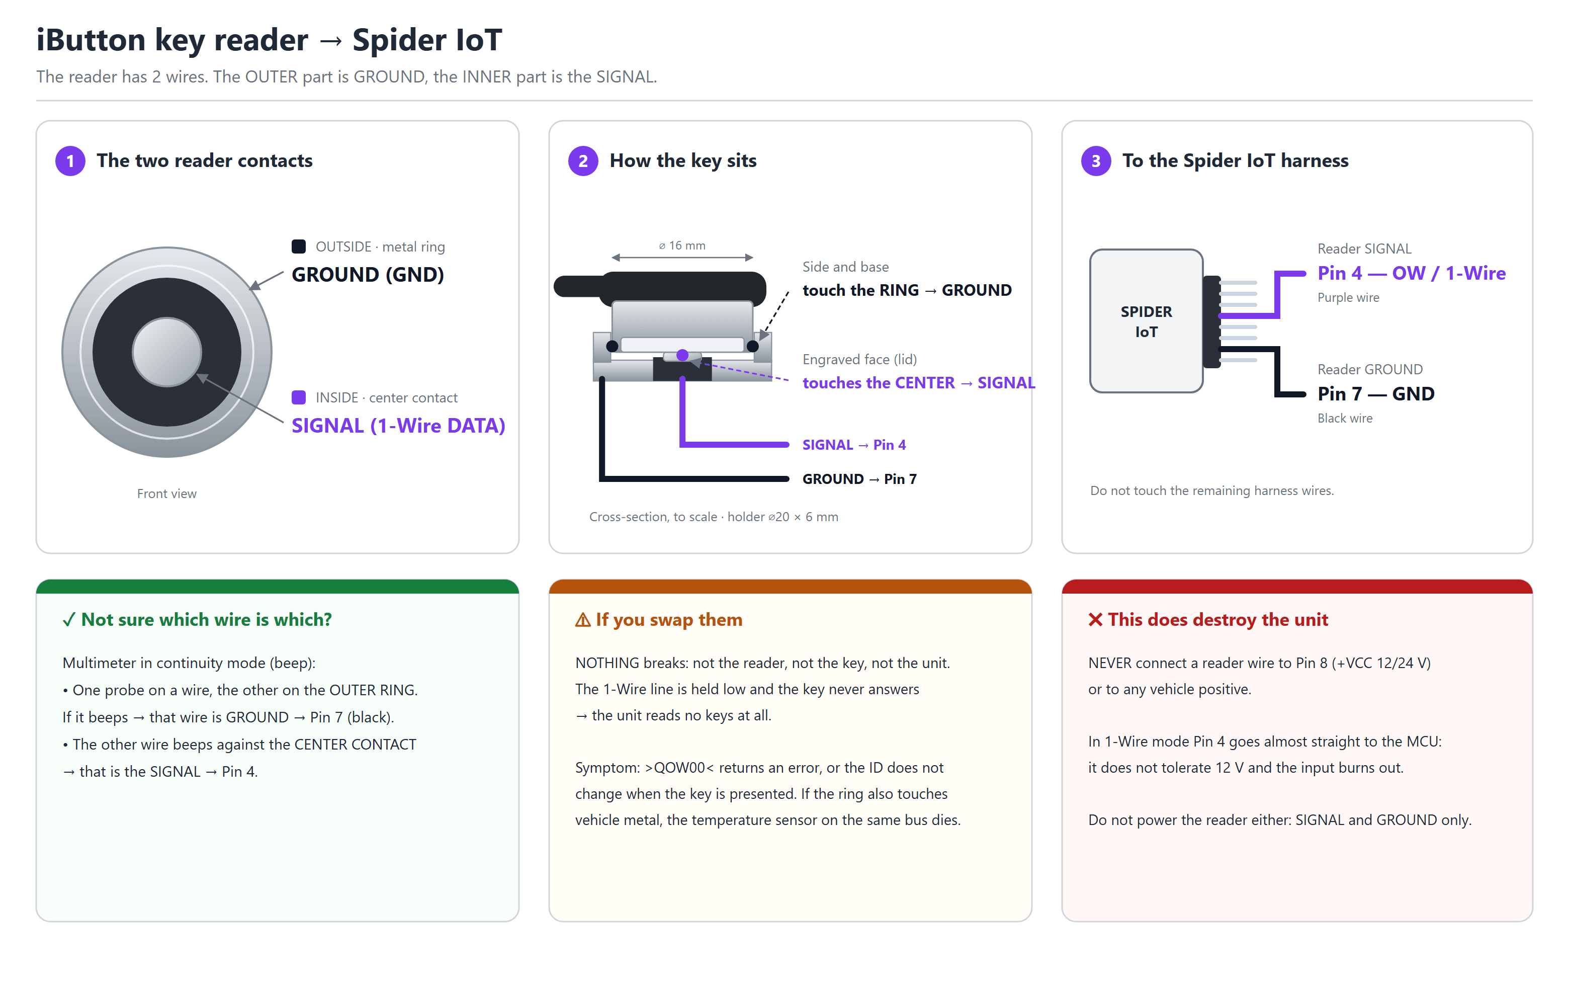The height and width of the screenshot is (986, 1569).
Task: Click "→ that is the SIGNAL → Pin 4." line
Action: coord(160,772)
